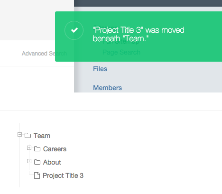The width and height of the screenshot is (222, 194).
Task: Open the Files menu item
Action: coord(100,69)
